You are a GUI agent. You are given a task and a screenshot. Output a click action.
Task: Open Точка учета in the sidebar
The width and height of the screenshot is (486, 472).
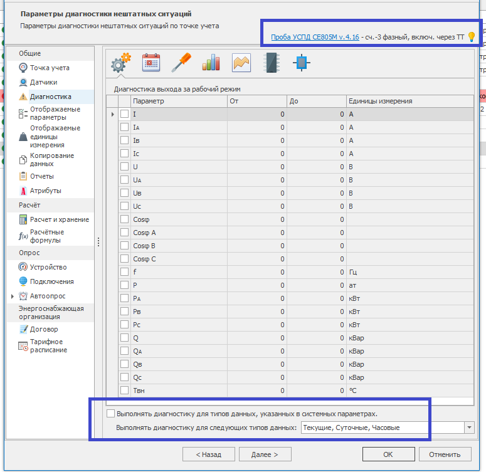(50, 68)
